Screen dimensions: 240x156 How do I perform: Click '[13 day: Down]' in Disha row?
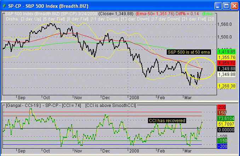pos(135,19)
